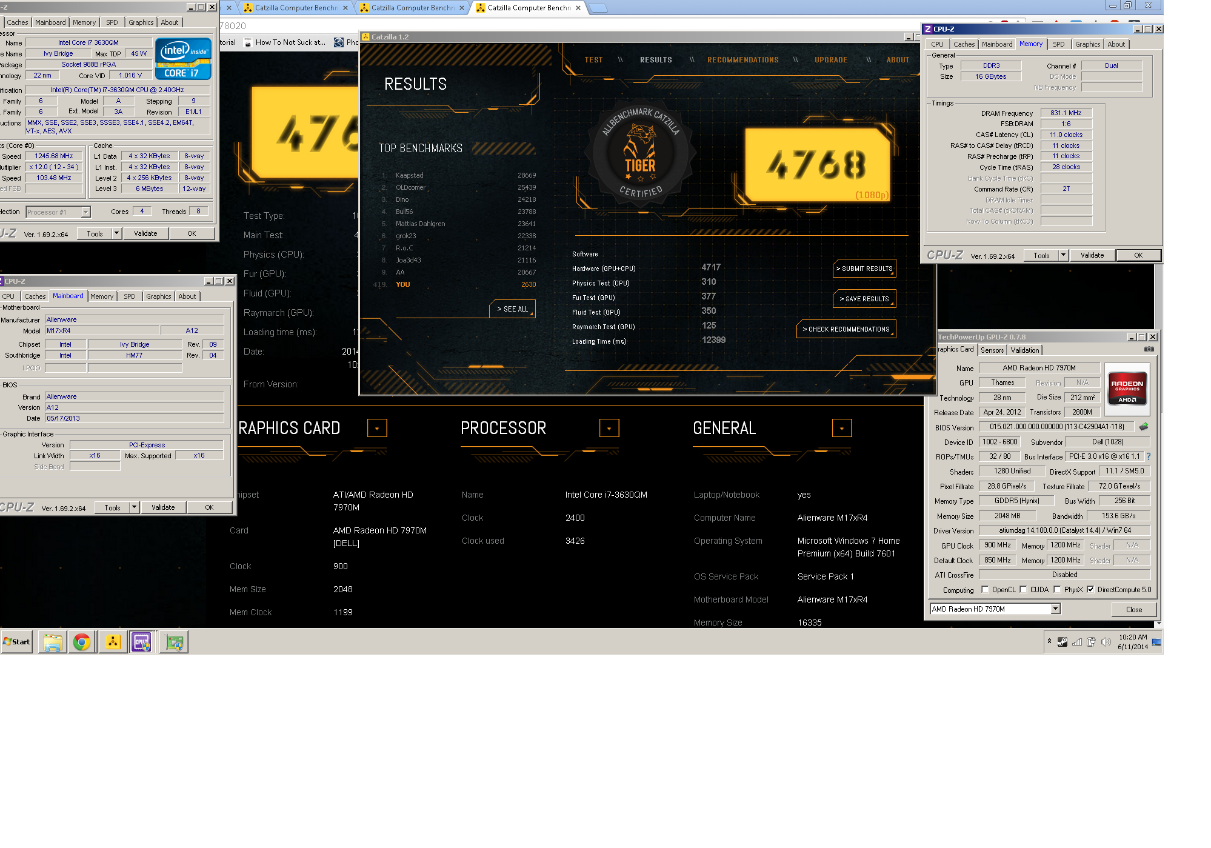The height and width of the screenshot is (848, 1211).
Task: Open Recommendations in Catzilla navigation
Action: pyautogui.click(x=742, y=60)
